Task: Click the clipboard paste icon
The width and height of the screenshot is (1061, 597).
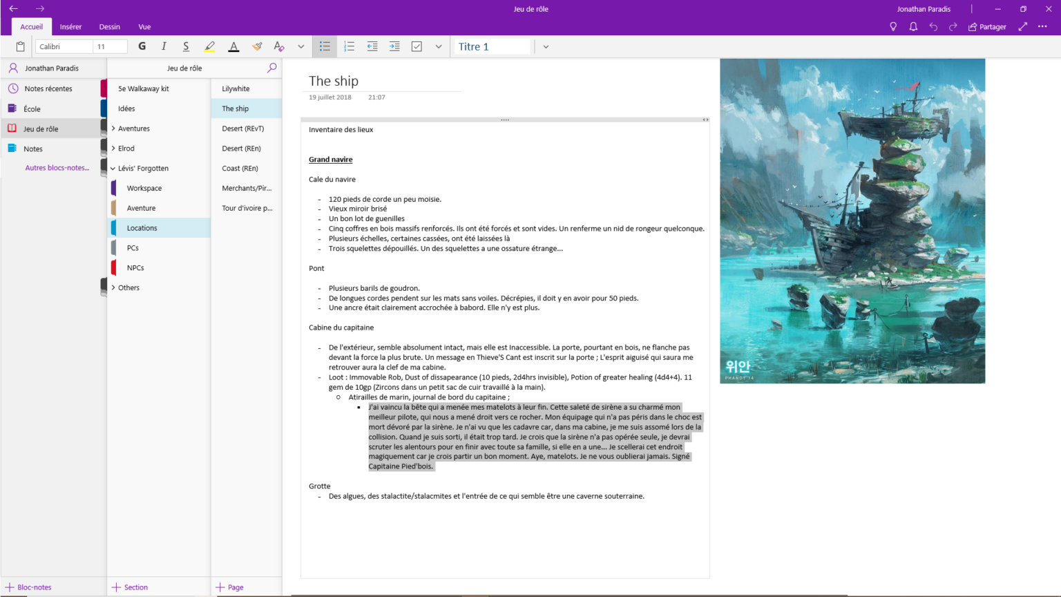Action: point(21,46)
